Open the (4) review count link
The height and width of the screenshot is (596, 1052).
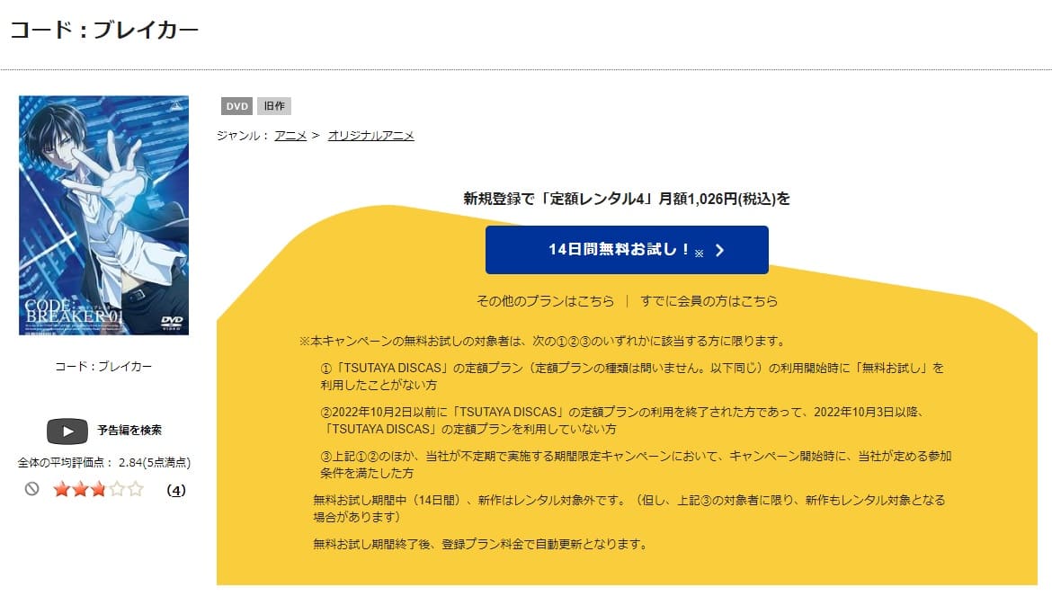175,490
